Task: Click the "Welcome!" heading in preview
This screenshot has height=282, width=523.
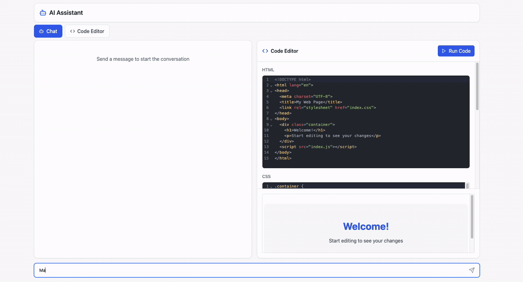Action: coord(366,226)
